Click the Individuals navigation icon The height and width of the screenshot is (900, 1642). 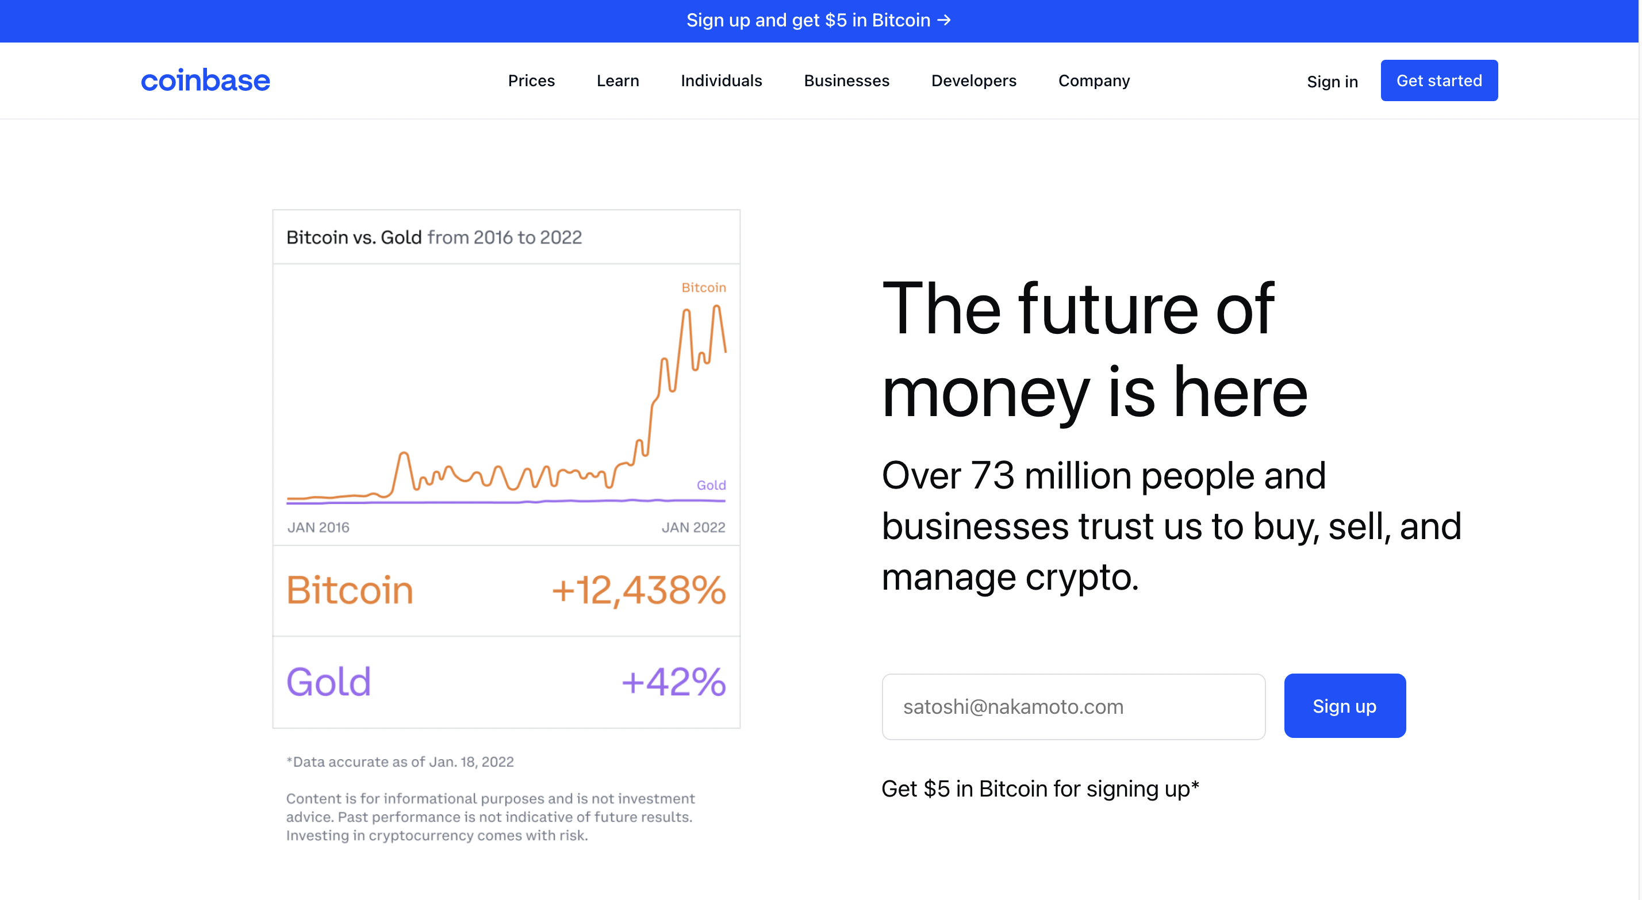click(x=722, y=80)
